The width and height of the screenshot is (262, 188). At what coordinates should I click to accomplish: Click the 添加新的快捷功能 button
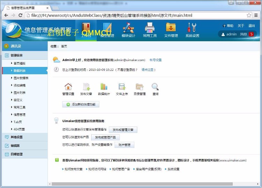(x=81, y=104)
